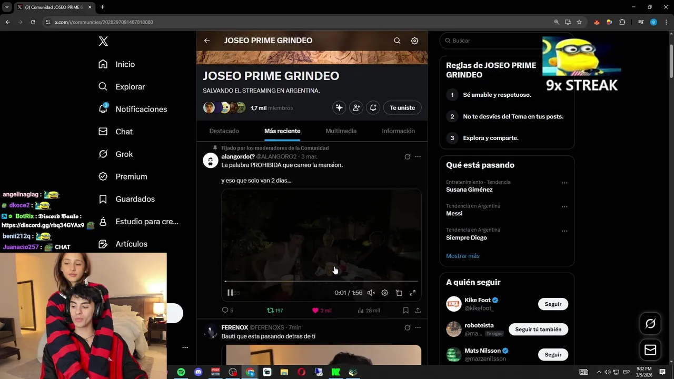674x379 pixels.
Task: Follow Kike Foot with Seguir button
Action: 553,304
